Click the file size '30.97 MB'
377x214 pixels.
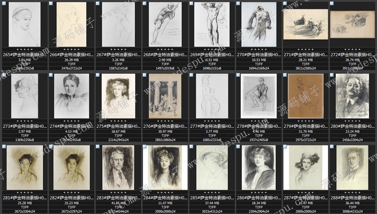pos(165,132)
